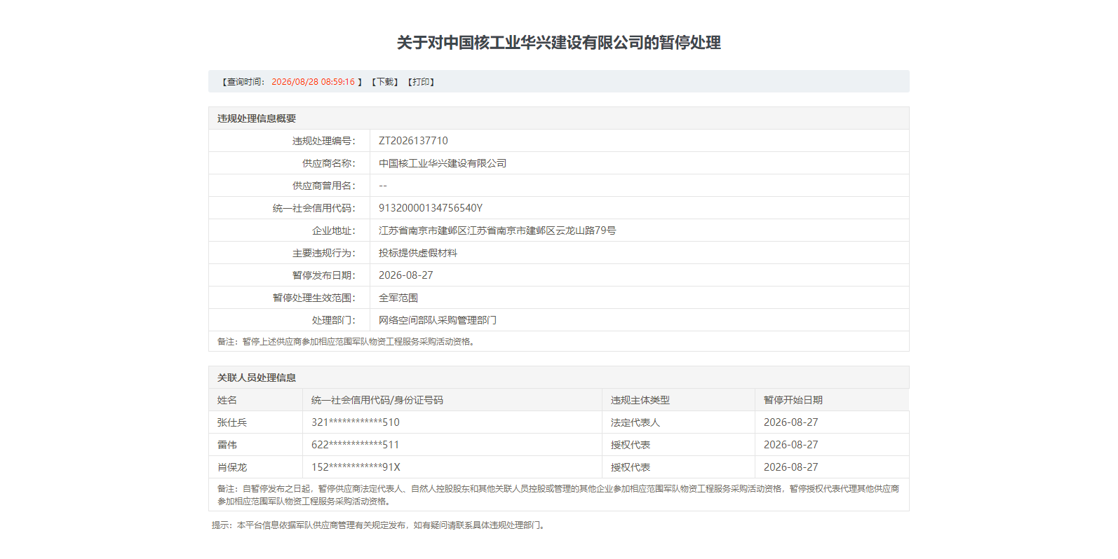This screenshot has height=559, width=1118.
Task: Click the 提示 notice at page bottom
Action: [380, 525]
